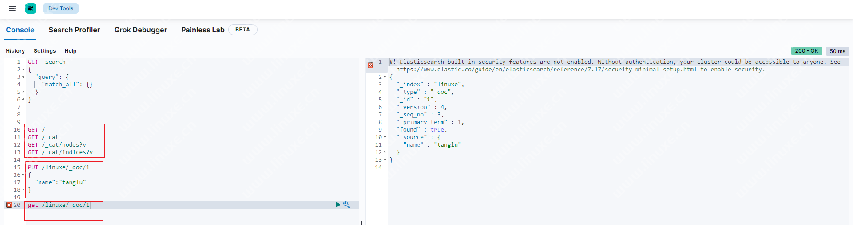Place cursor on GET /_cat line

click(x=43, y=137)
